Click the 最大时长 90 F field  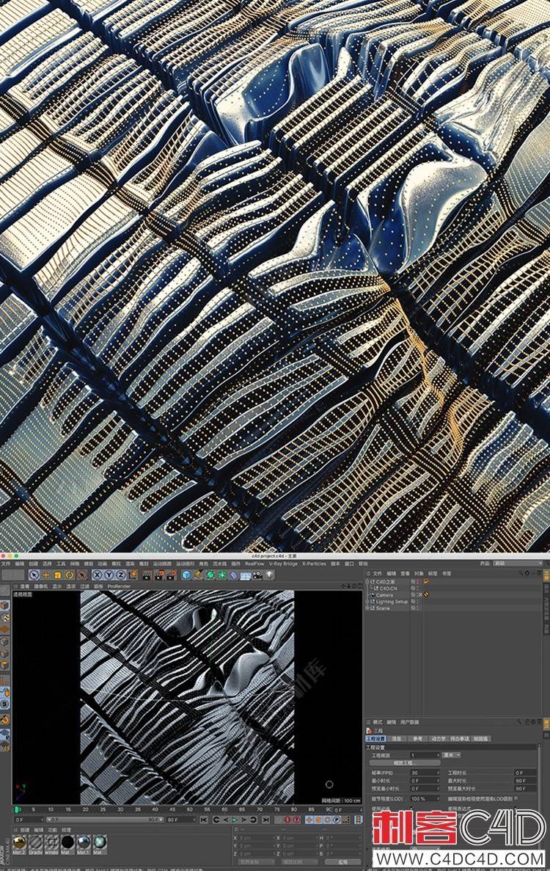(x=524, y=781)
